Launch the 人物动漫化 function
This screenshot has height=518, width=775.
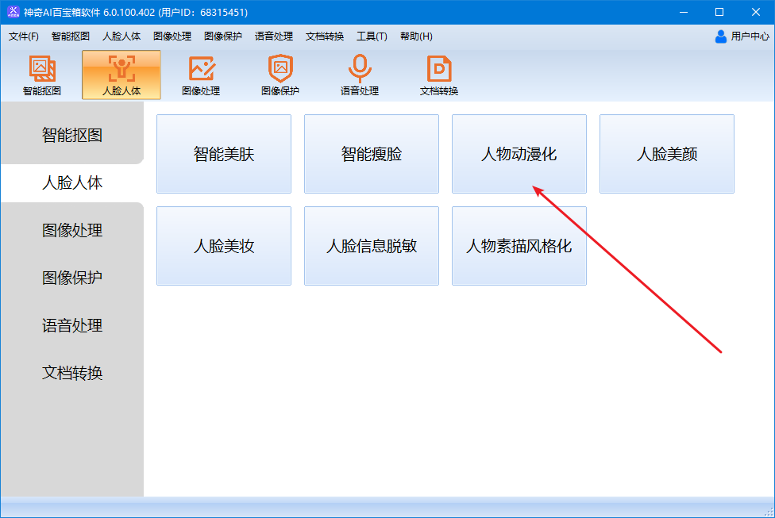point(519,154)
